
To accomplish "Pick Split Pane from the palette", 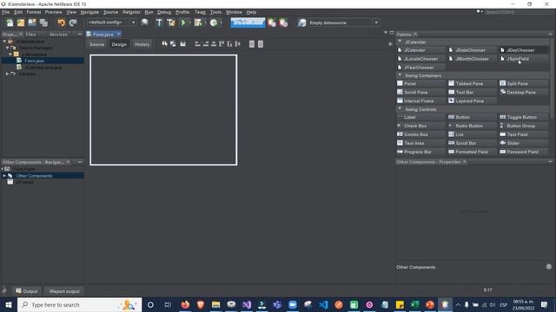I will click(x=524, y=83).
